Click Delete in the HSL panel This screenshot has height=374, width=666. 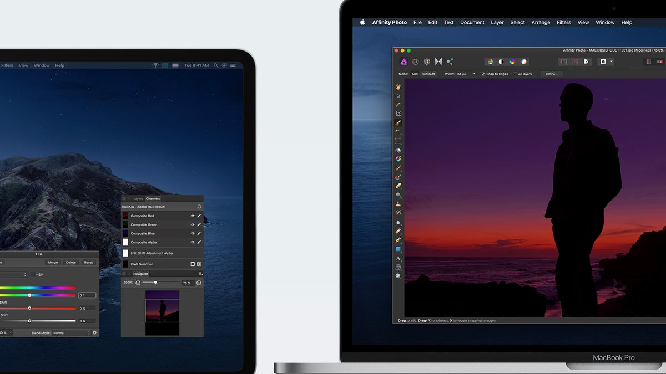tap(70, 262)
